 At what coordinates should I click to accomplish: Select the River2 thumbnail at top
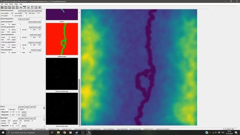62,15
